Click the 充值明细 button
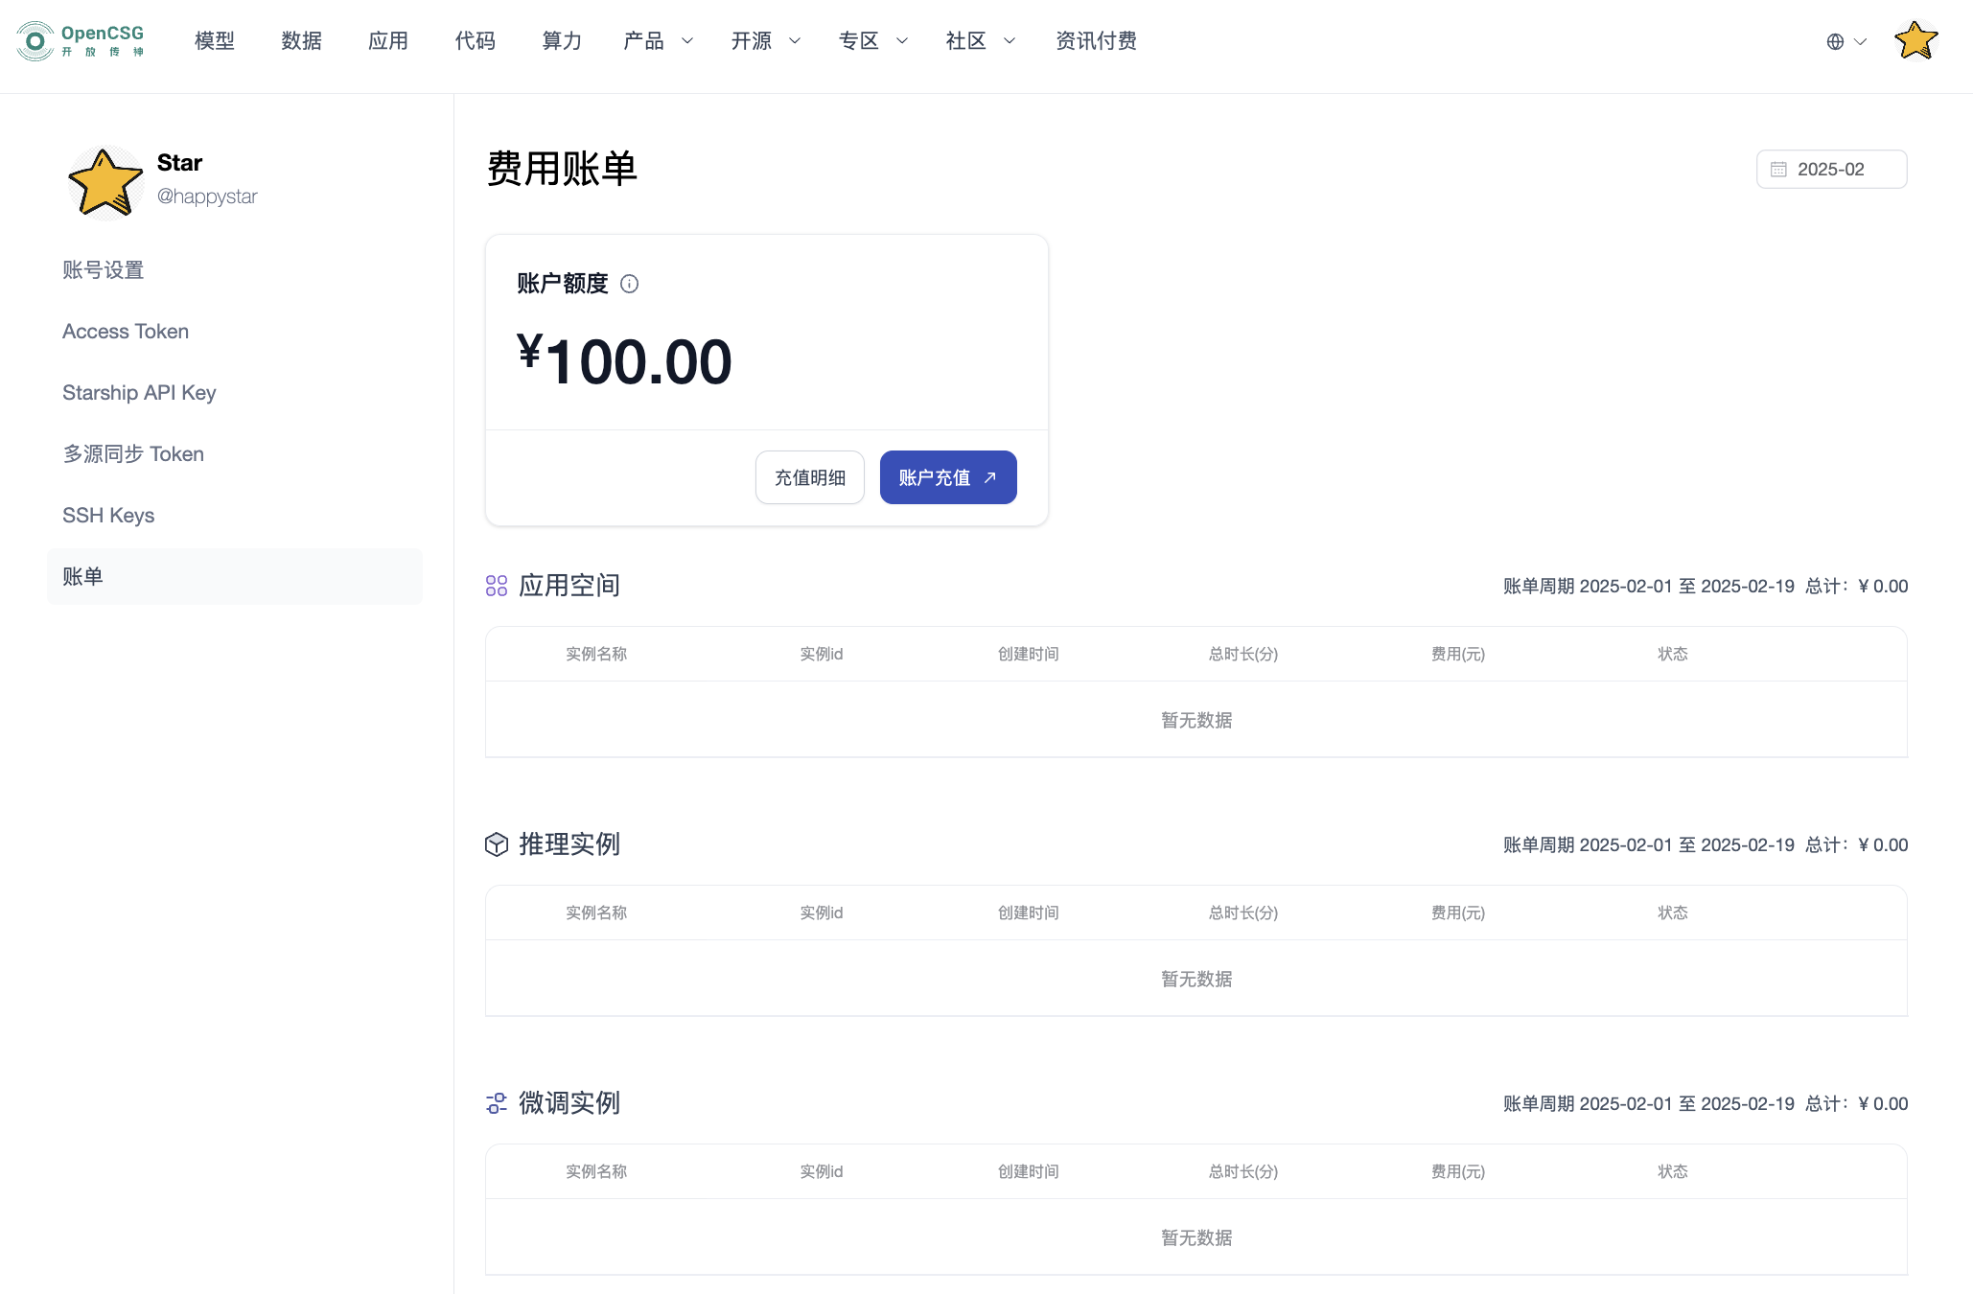1973x1294 pixels. (809, 477)
